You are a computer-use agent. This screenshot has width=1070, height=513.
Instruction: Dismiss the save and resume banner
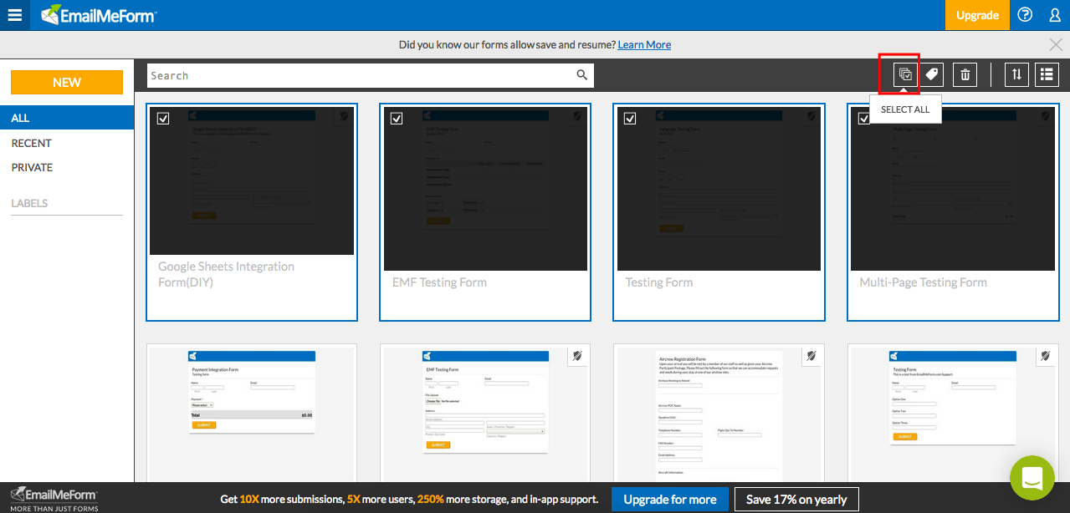[x=1056, y=44]
